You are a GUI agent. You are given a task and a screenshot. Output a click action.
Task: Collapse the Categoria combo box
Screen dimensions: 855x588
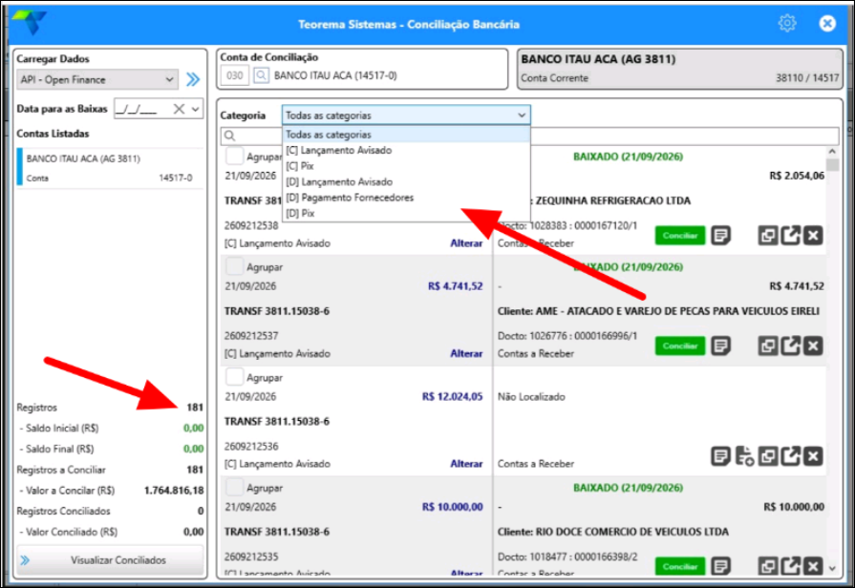click(522, 115)
